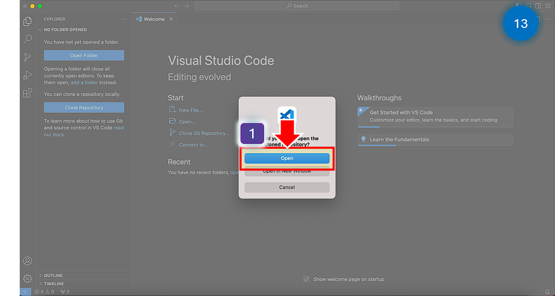The width and height of the screenshot is (555, 296).
Task: Click 'You have not yet opened a folder.' text
Action: pyautogui.click(x=82, y=42)
